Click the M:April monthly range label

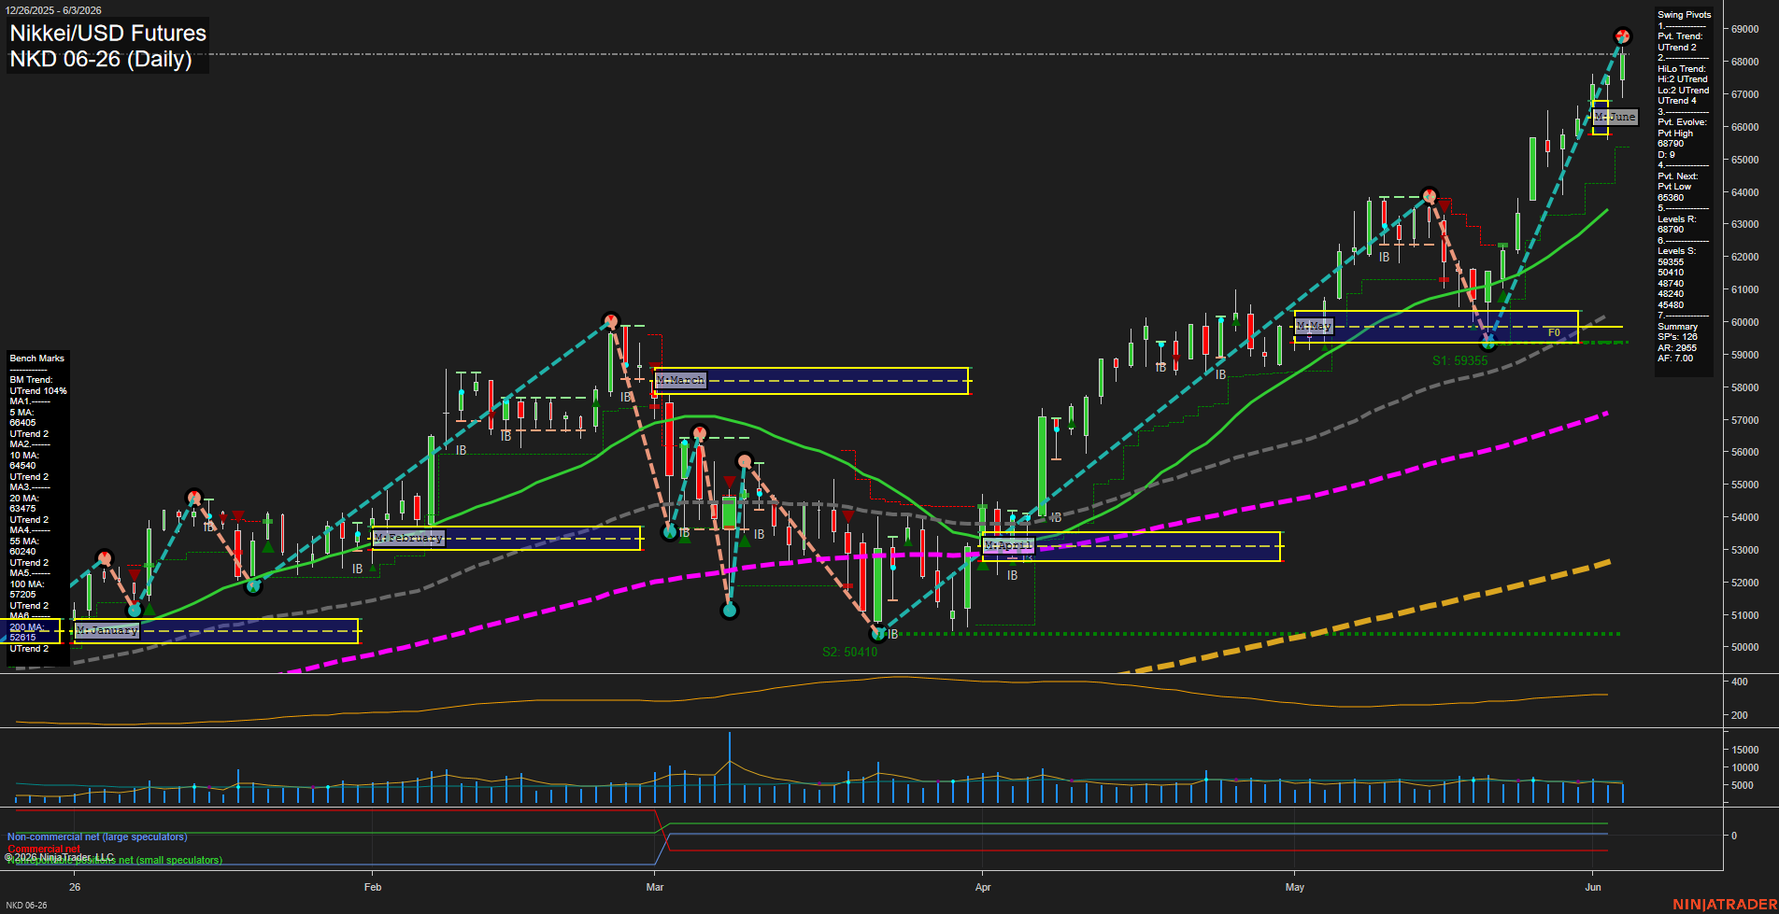(1008, 545)
